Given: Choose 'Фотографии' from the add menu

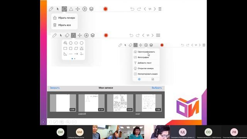Looking at the screenshot, I should (146, 58).
